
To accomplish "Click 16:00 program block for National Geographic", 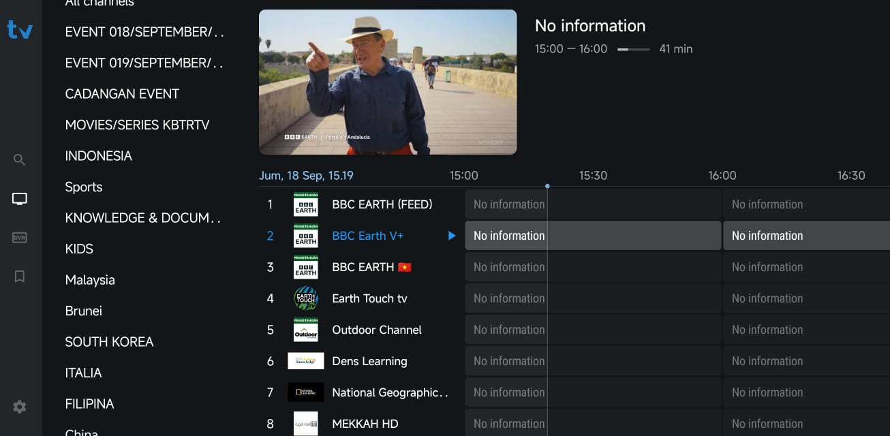I will (x=807, y=392).
